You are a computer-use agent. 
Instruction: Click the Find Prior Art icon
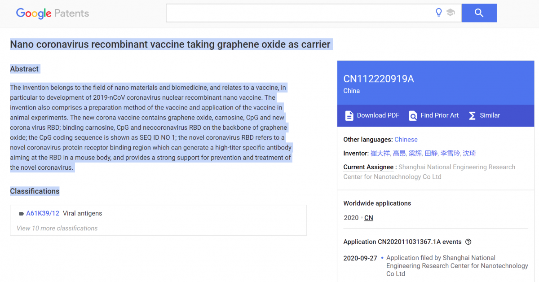click(x=413, y=115)
